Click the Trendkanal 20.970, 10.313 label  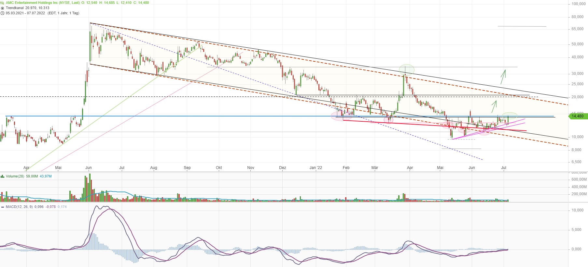coord(28,8)
